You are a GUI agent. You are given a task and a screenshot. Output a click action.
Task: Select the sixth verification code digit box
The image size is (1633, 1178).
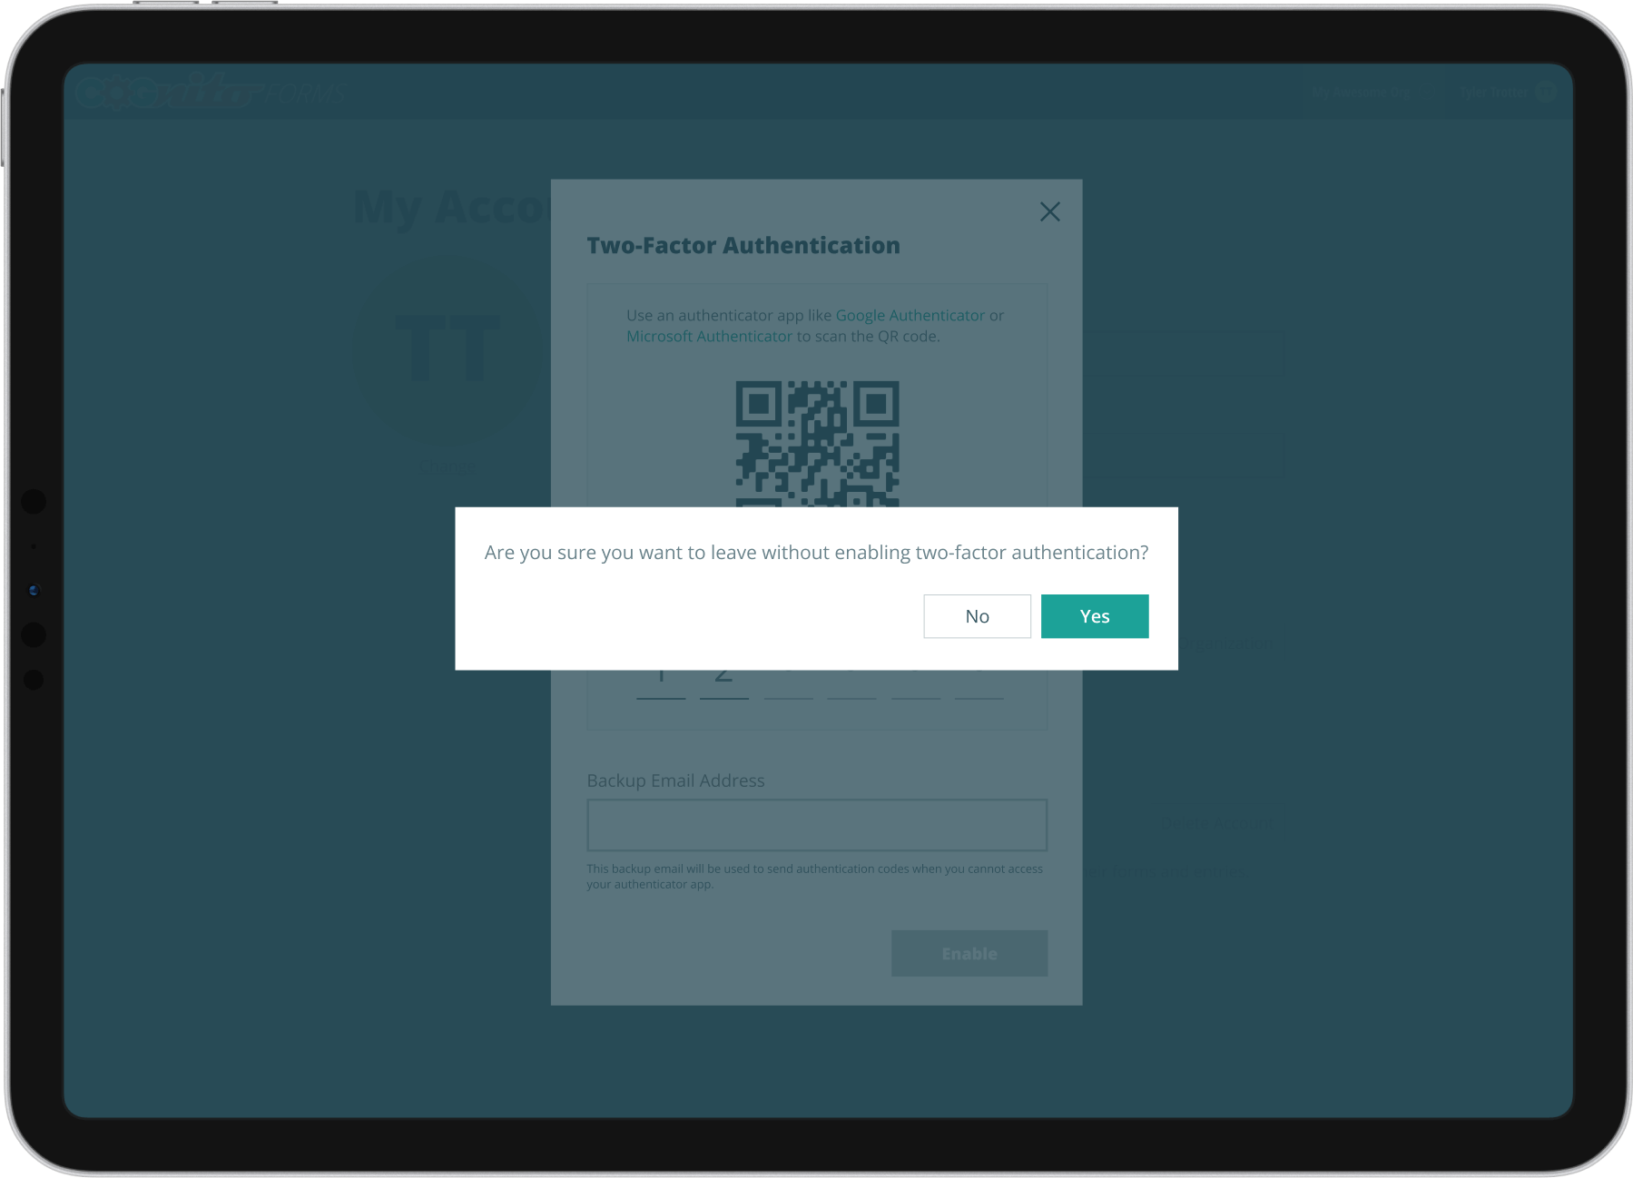[x=979, y=684]
